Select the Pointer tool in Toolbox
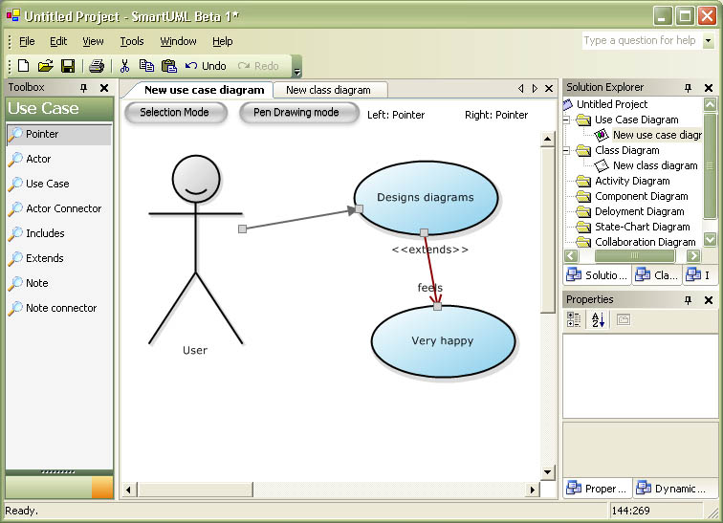This screenshot has width=723, height=523. [x=59, y=134]
